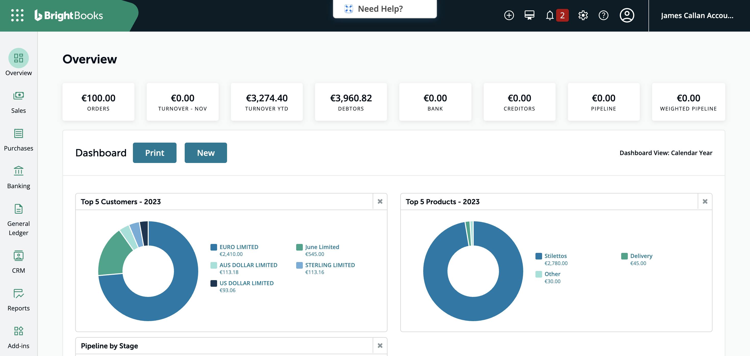The image size is (750, 356).
Task: Click the US DOLLAR LIMITED legend swatch
Action: coord(214,283)
